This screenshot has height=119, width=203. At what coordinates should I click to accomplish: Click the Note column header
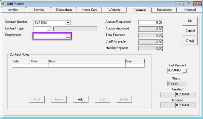(87, 61)
